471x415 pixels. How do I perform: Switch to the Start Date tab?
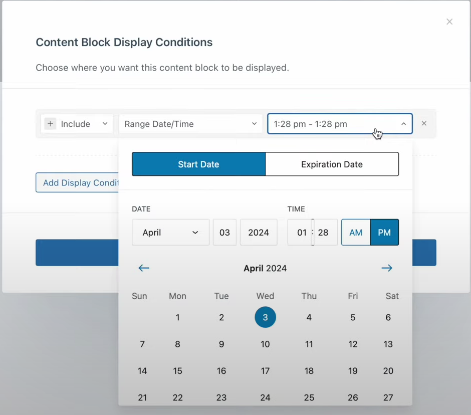point(198,164)
